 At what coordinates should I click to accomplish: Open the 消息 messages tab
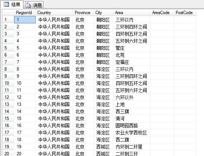34,5
